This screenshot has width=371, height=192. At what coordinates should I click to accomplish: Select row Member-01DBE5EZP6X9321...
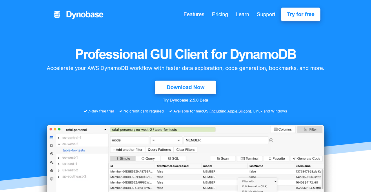pyautogui.click(x=215, y=177)
